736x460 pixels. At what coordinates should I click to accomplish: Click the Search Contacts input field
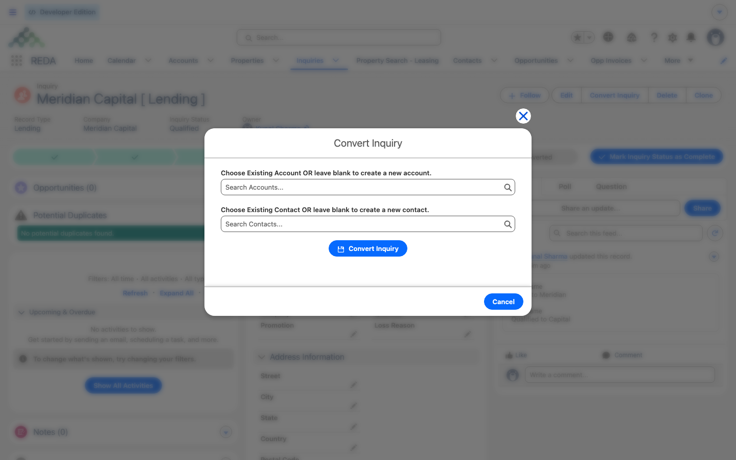point(367,224)
